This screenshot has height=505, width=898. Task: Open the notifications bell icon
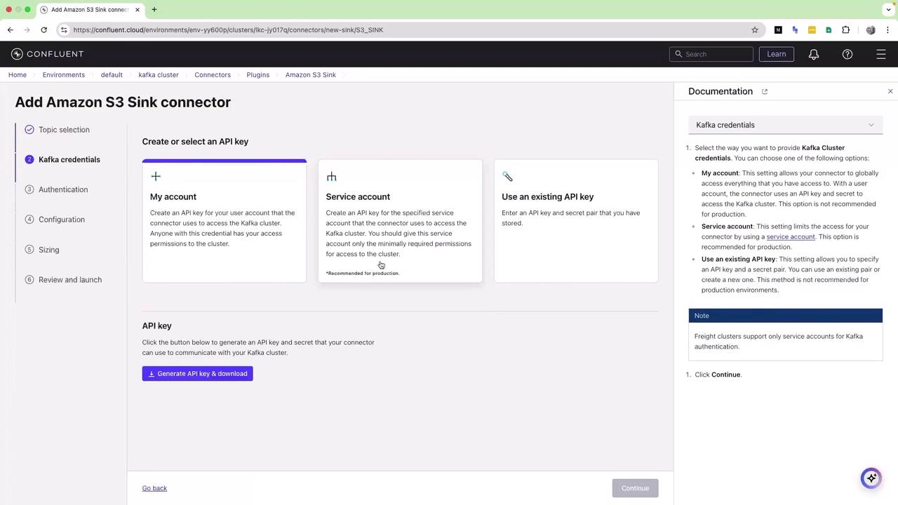[814, 54]
